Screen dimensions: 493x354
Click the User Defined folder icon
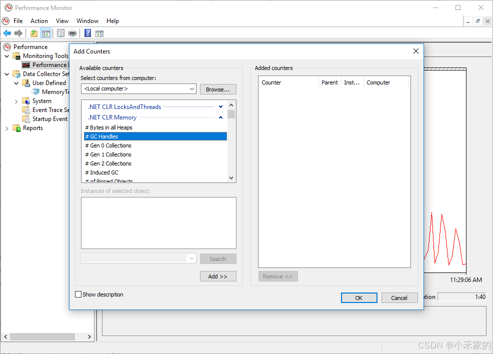click(x=26, y=83)
